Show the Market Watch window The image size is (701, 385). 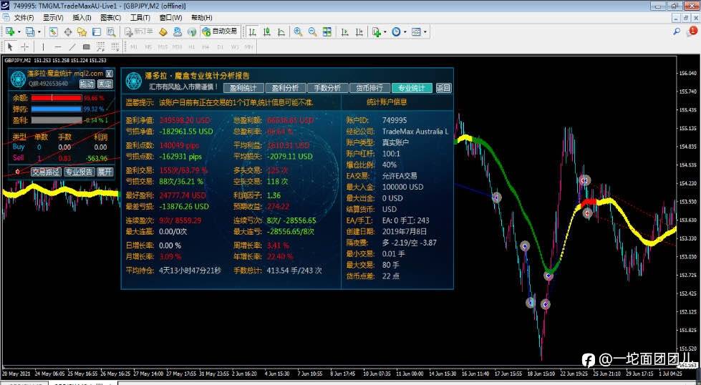coord(53,31)
